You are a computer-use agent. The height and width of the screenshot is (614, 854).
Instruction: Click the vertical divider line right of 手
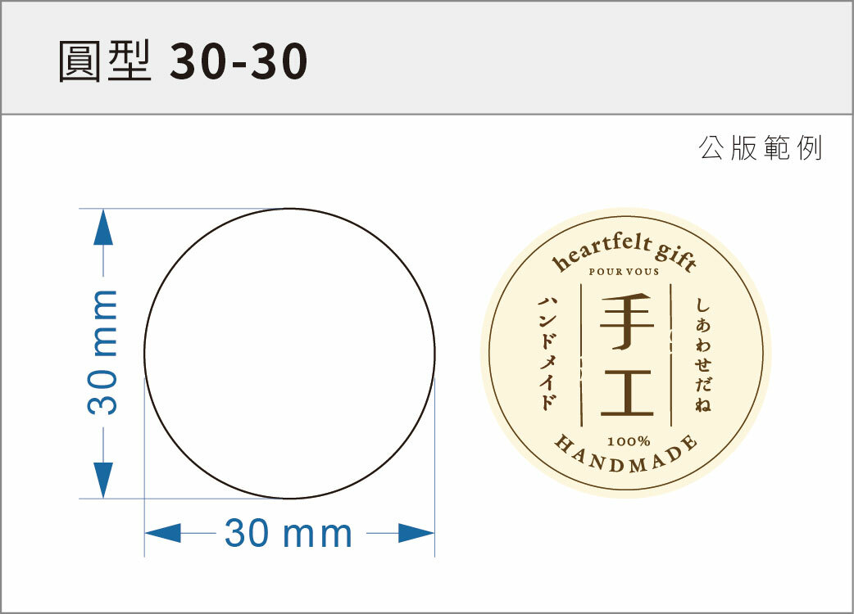tap(671, 354)
